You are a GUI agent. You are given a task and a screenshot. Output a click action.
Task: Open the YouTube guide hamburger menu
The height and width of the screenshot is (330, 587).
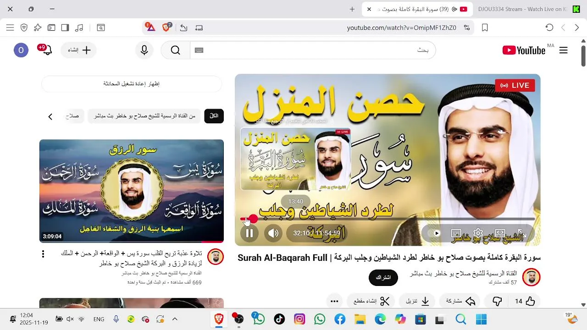(x=564, y=50)
